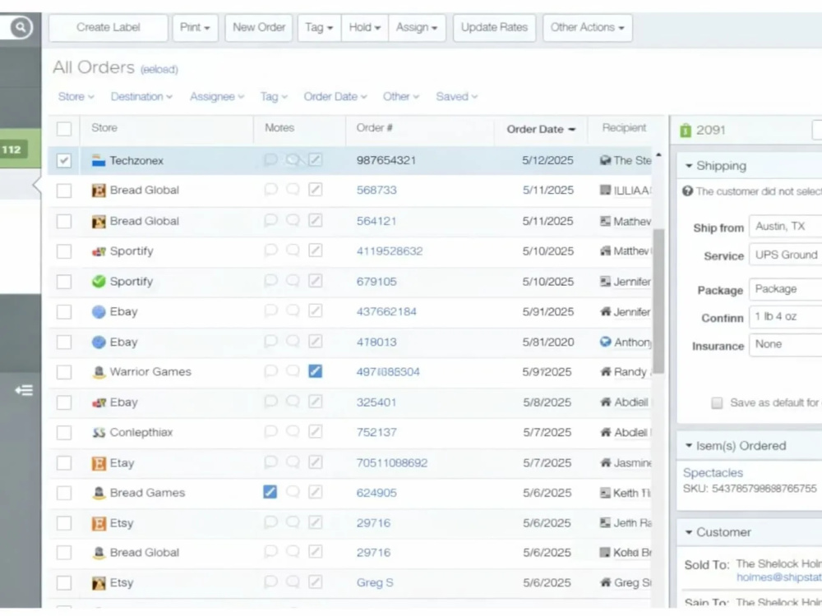
Task: Click the edit note icon for order 752137
Action: tap(315, 432)
